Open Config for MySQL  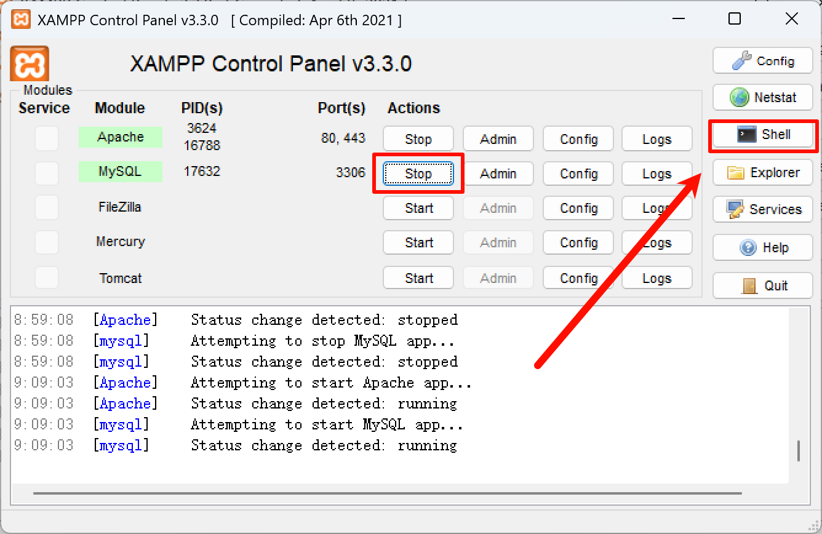[x=578, y=173]
